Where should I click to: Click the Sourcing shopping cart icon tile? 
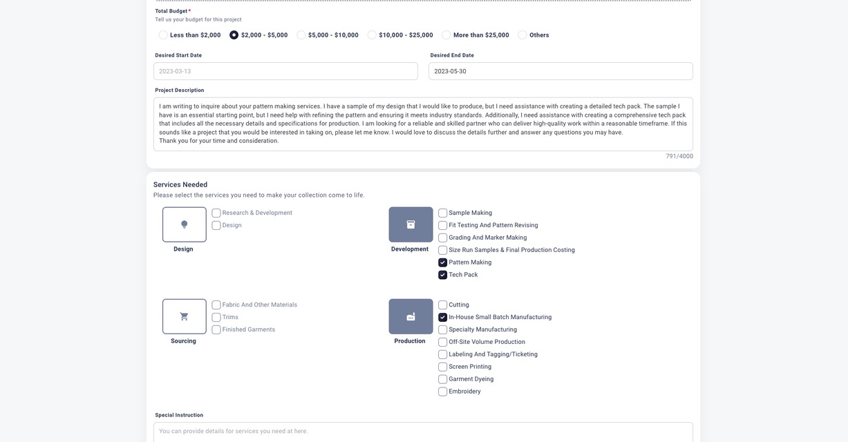pos(184,316)
